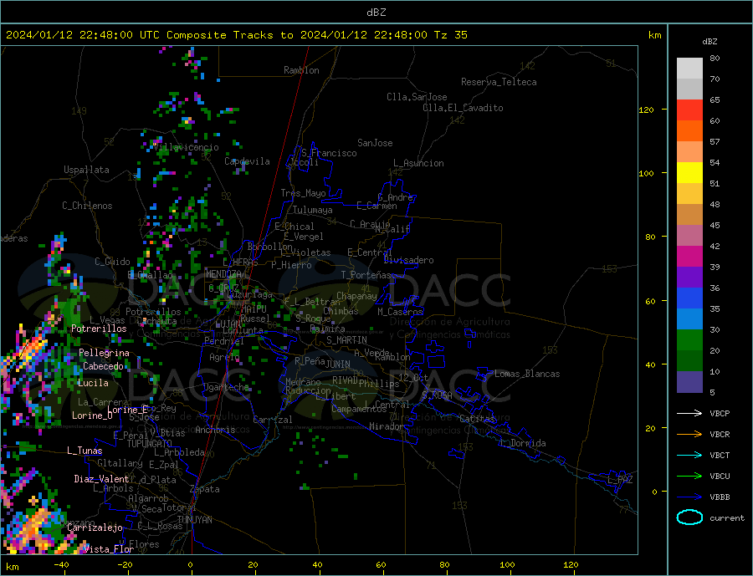The width and height of the screenshot is (753, 576).
Task: Click the Tres_Mayo map label
Action: click(x=303, y=193)
